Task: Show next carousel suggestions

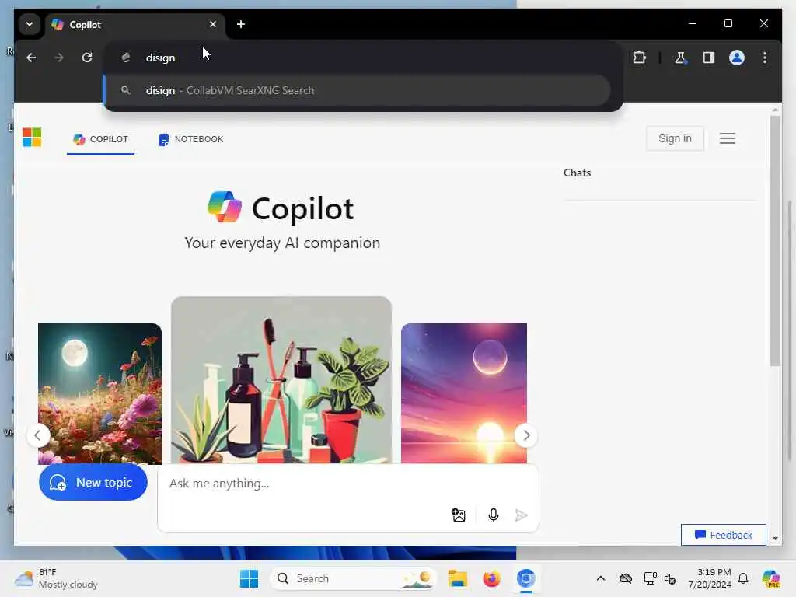Action: coord(526,435)
